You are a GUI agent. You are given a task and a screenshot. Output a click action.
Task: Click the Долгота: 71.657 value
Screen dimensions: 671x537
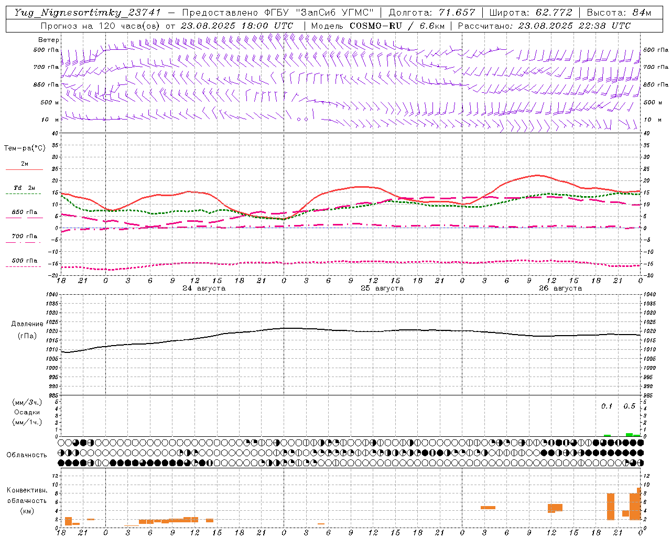pyautogui.click(x=432, y=13)
